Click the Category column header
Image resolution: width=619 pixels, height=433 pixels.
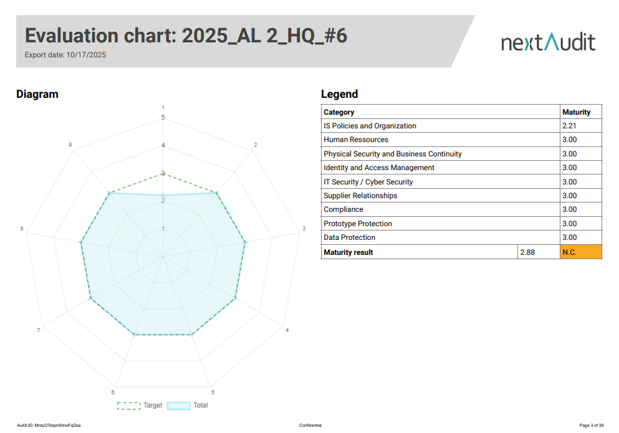point(339,112)
